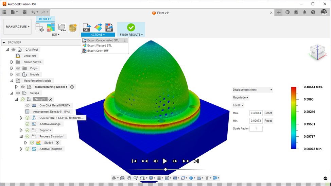Click the ViewCube in the corner
The image size is (331, 186).
[317, 52]
